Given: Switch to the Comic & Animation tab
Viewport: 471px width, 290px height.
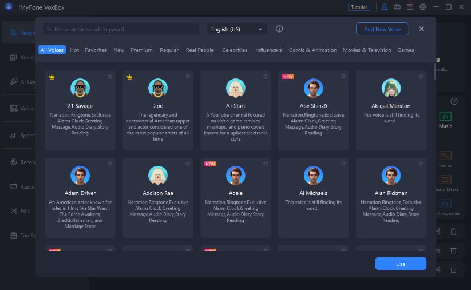Looking at the screenshot, I should tap(312, 50).
